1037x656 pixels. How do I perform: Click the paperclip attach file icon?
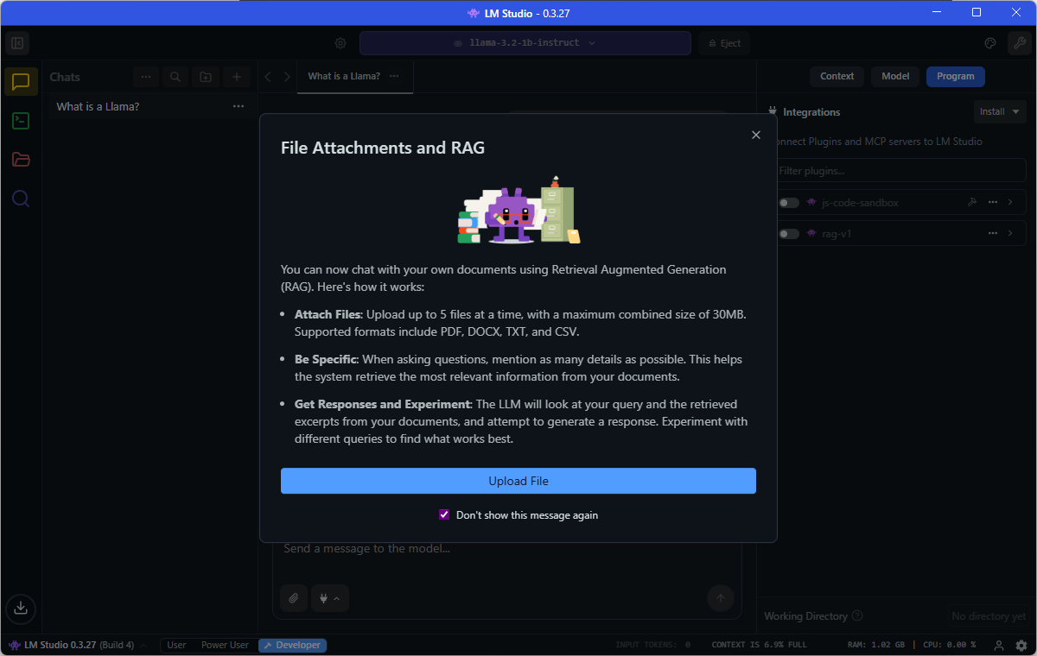tap(294, 598)
